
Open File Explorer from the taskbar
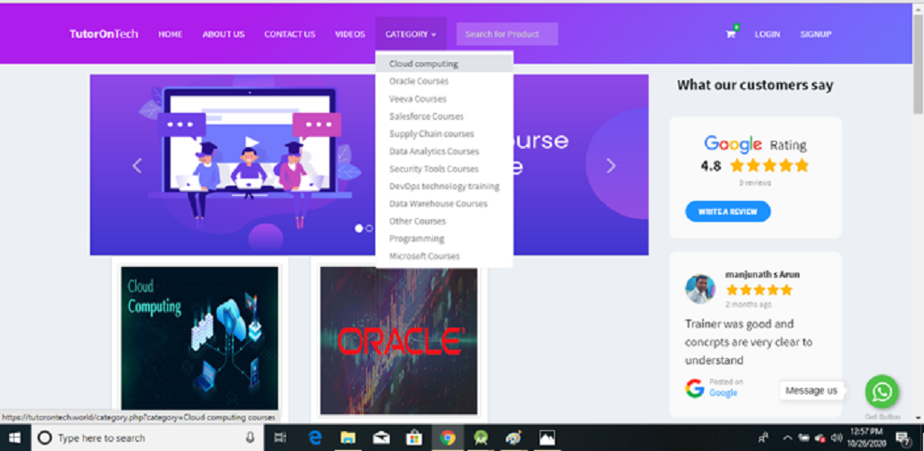[x=347, y=437]
